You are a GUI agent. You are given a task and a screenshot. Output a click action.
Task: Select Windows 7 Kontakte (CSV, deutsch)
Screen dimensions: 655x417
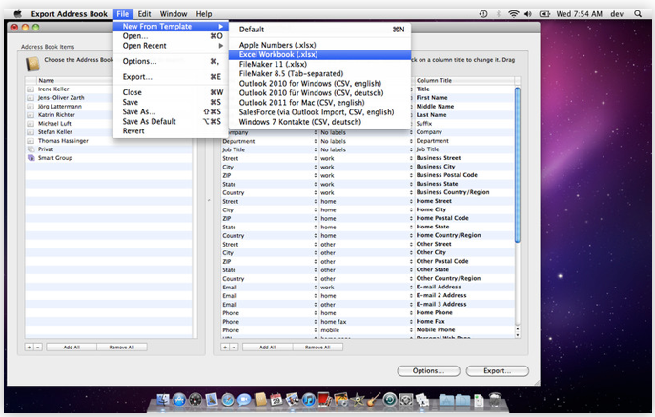pos(319,122)
